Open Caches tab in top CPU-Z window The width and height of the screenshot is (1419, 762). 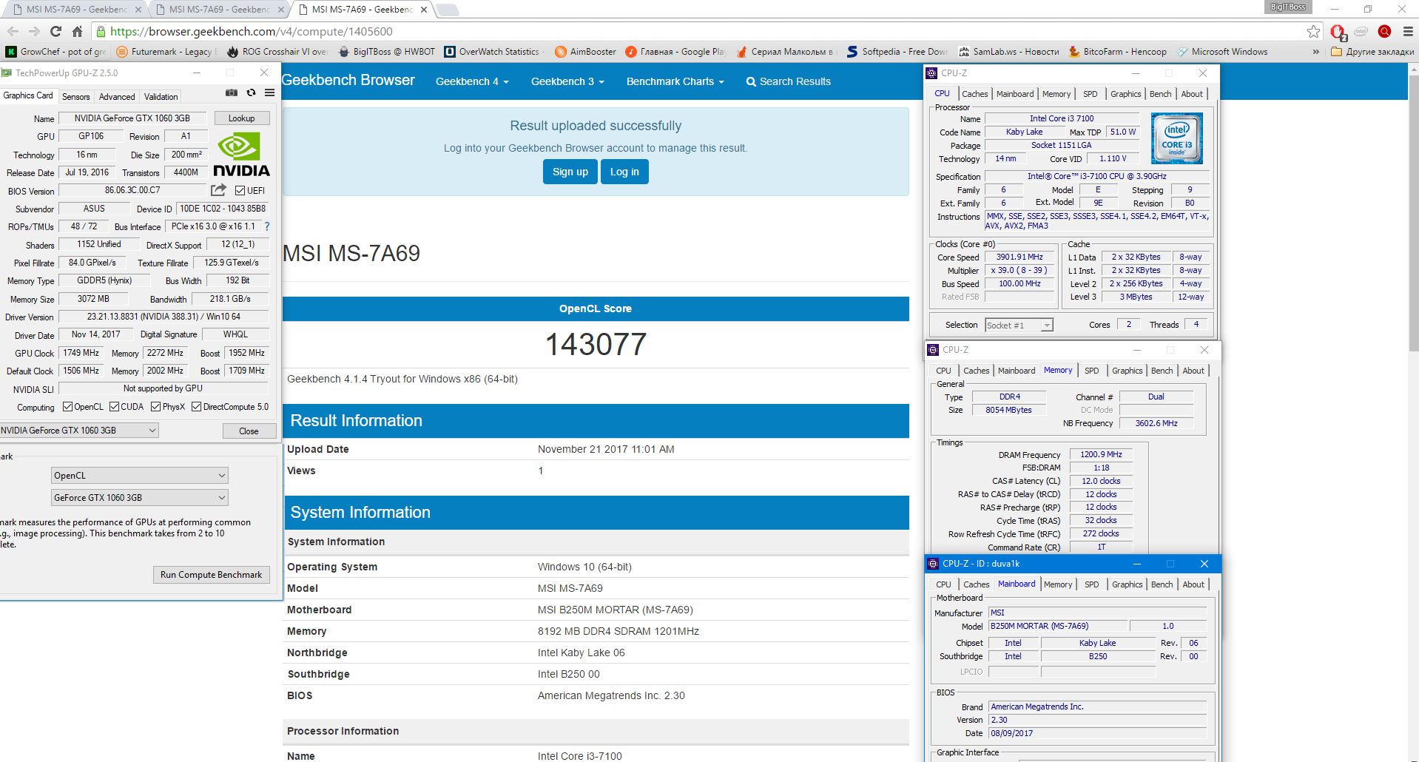[x=974, y=94]
